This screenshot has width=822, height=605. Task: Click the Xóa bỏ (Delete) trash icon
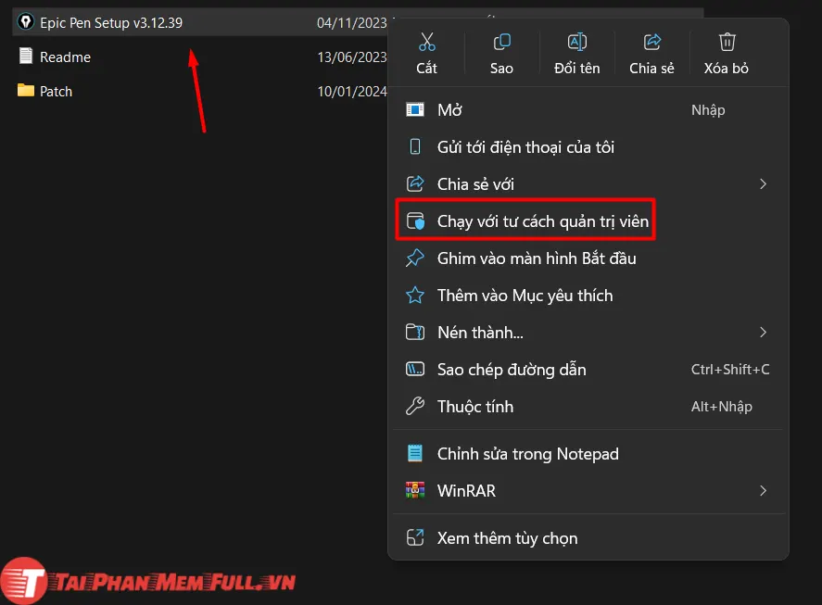(726, 41)
